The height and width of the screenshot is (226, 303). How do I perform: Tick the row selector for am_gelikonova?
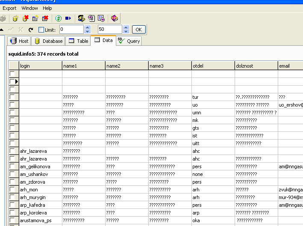click(12, 167)
